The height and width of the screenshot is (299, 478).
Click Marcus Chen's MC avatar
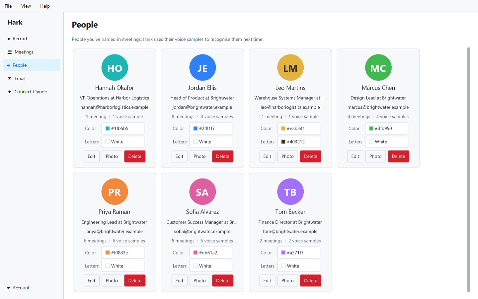pos(378,68)
